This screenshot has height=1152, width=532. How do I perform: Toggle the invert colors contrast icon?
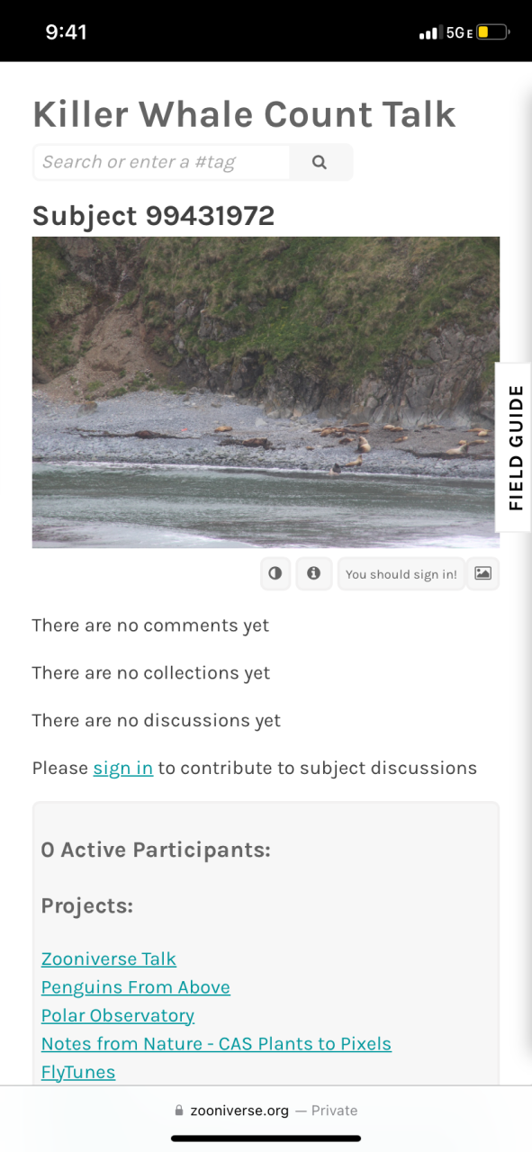pos(275,573)
